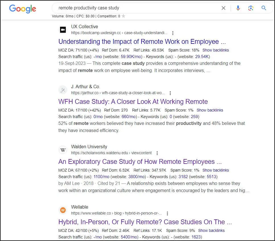The width and height of the screenshot is (275, 241).
Task: Open Google Lens image search
Action: pos(251,8)
